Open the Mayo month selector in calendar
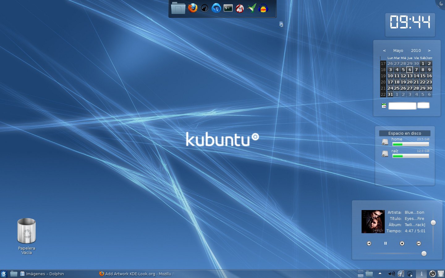This screenshot has width=445, height=278. (398, 50)
